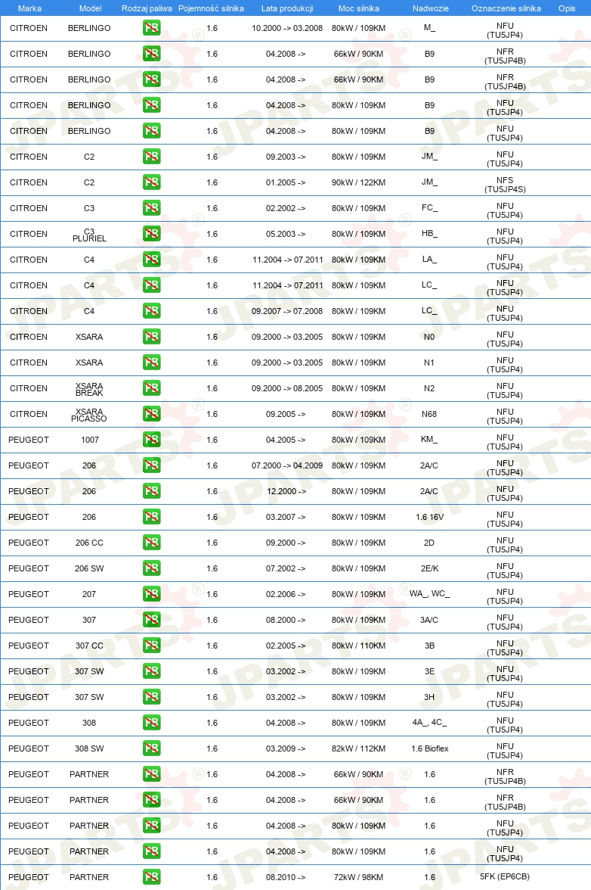The width and height of the screenshot is (591, 890).
Task: Click the 4A_, 4C_ body code
Action: [429, 723]
